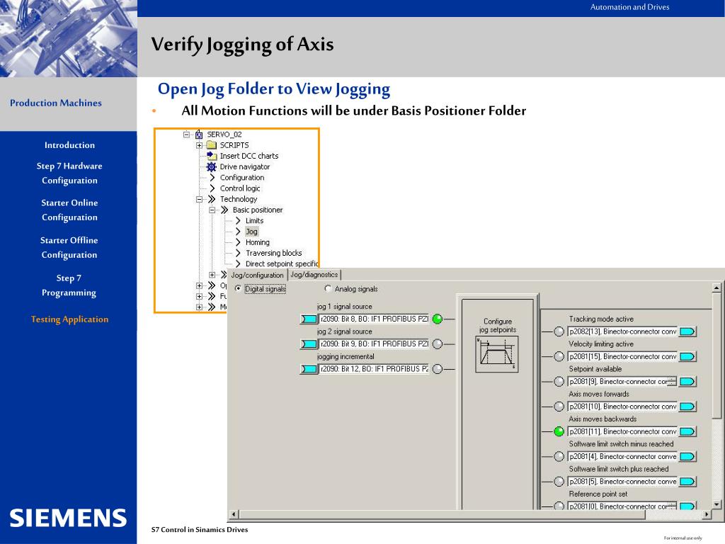Click the green LED for Axis moves backwards
The width and height of the screenshot is (725, 544).
click(559, 431)
